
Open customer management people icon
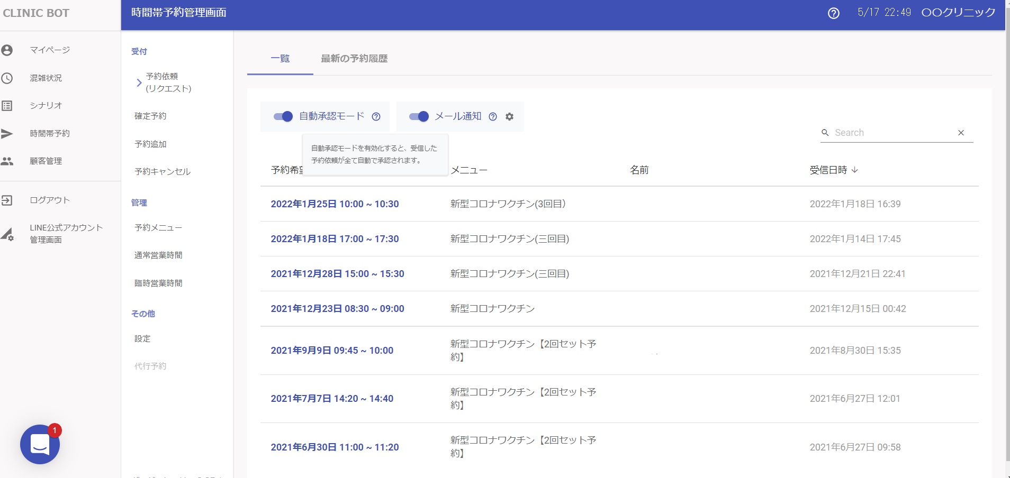[7, 161]
